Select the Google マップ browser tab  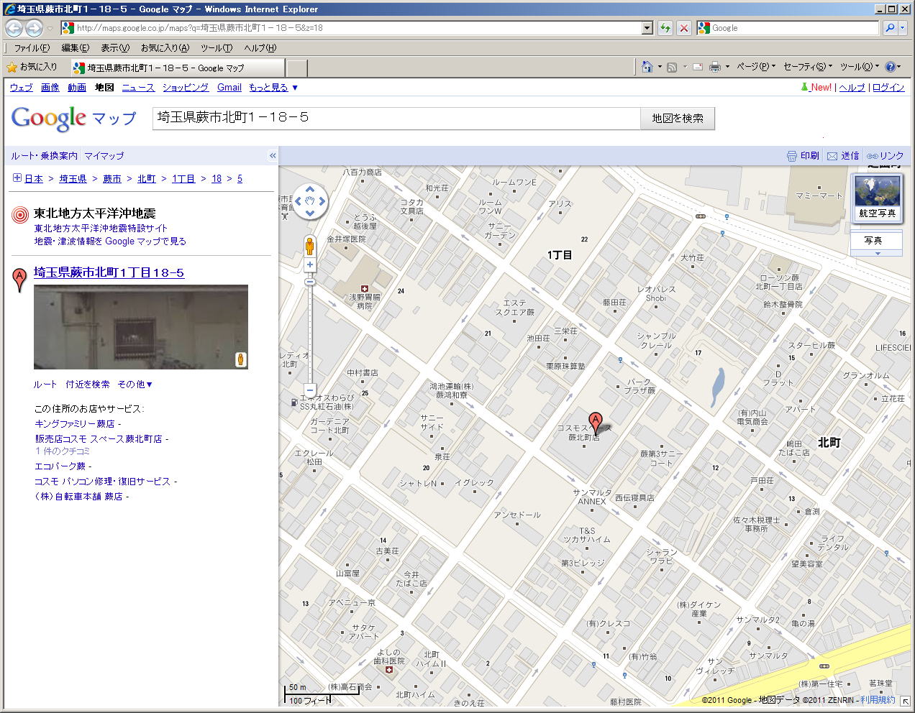coord(178,68)
